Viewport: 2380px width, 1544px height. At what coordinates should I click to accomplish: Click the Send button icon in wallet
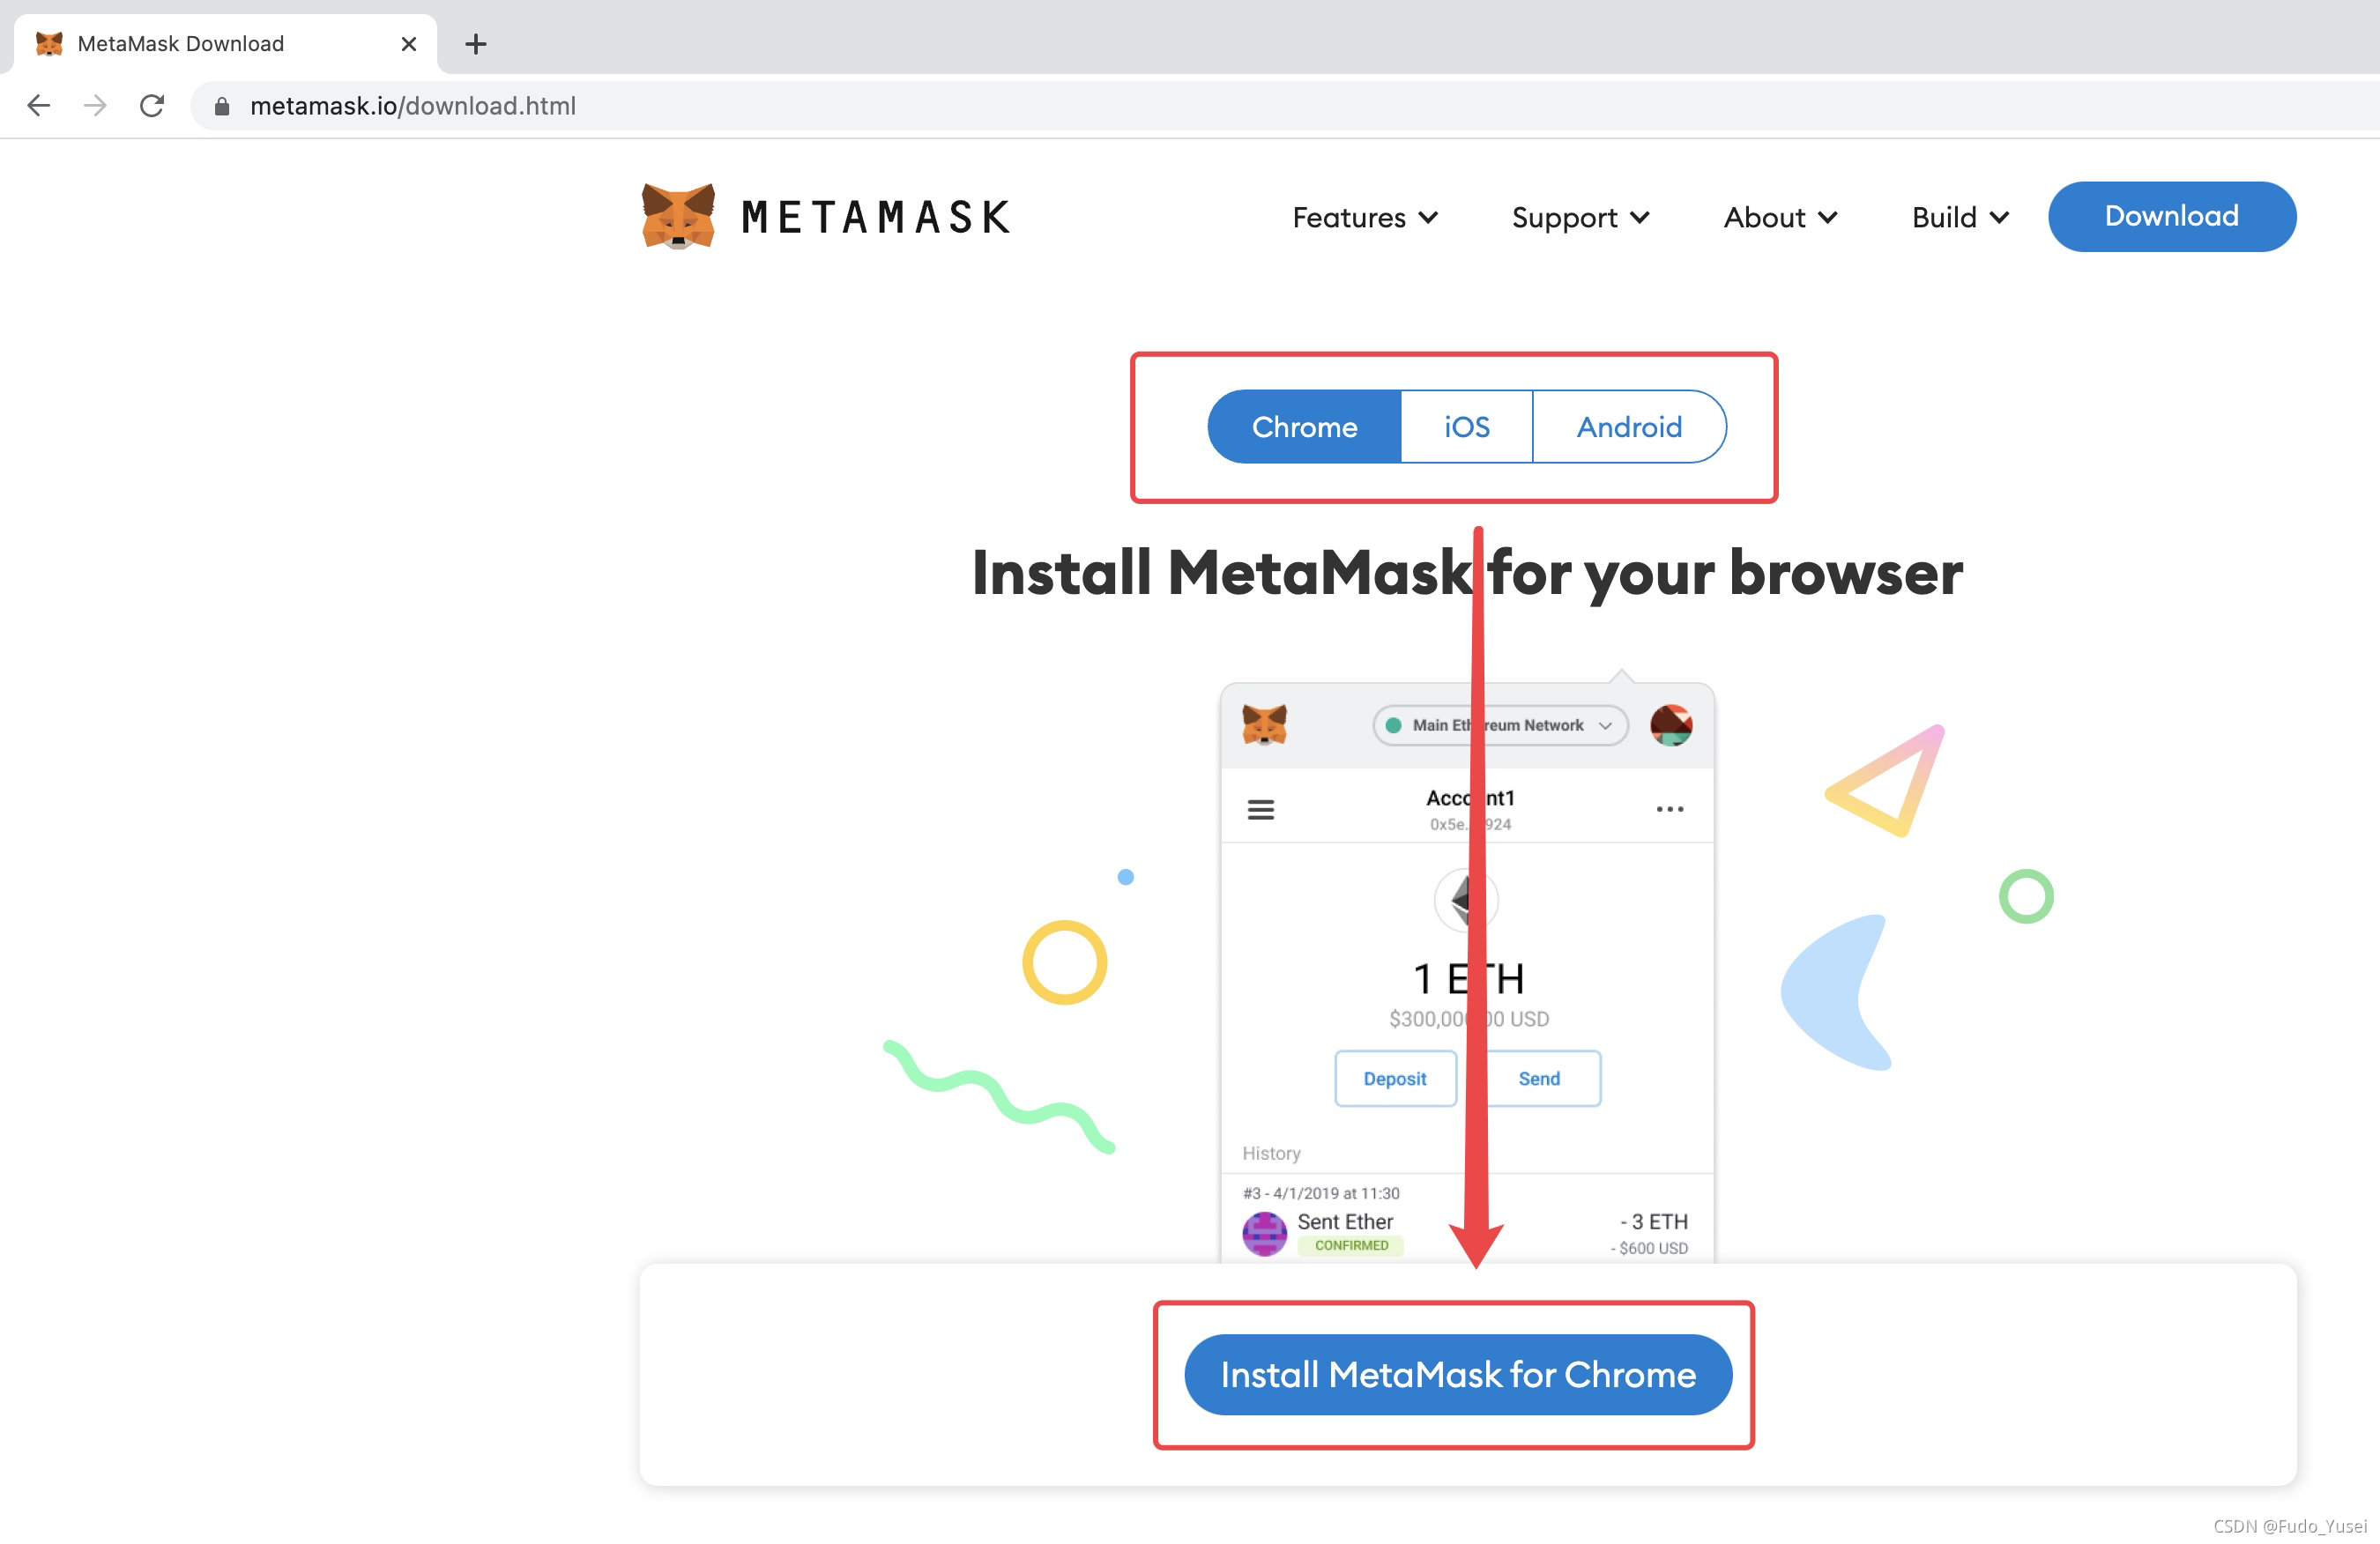coord(1536,1075)
